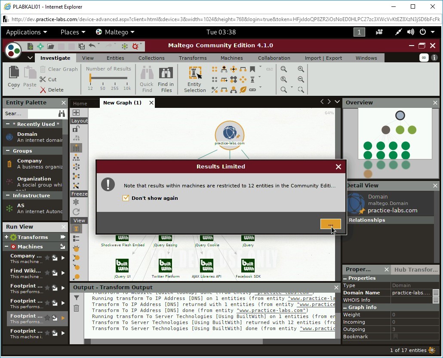This screenshot has height=358, width=443.
Task: Select the Find in Files tool
Action: (x=166, y=79)
